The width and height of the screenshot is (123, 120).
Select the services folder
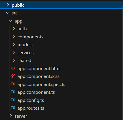tap(61, 52)
